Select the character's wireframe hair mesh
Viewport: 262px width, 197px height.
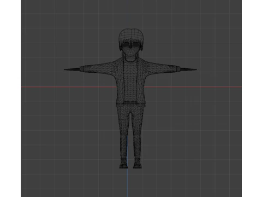132,37
